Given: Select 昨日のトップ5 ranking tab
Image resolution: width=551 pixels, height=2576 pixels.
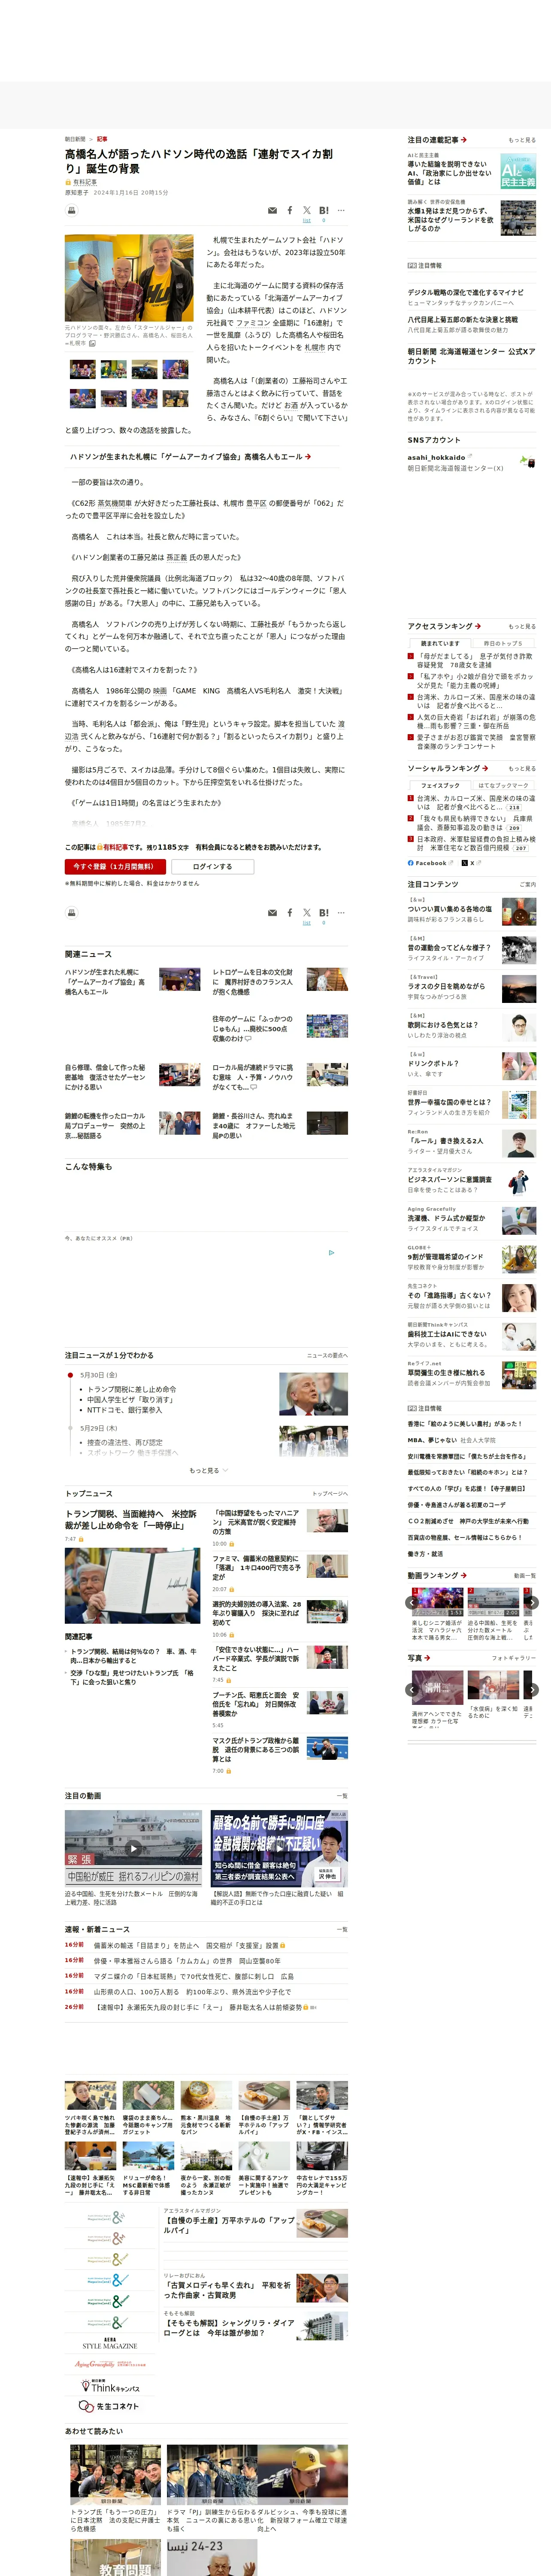Looking at the screenshot, I should point(503,643).
